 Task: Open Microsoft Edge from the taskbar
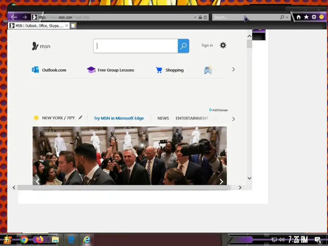[71, 240]
